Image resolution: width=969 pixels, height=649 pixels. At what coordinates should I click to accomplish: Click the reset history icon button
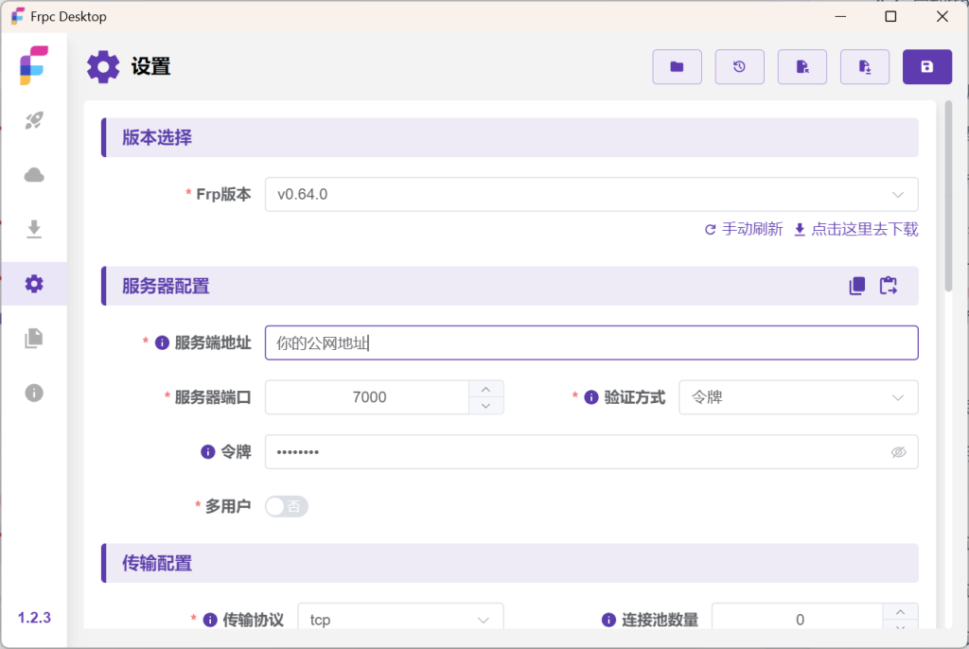point(739,66)
